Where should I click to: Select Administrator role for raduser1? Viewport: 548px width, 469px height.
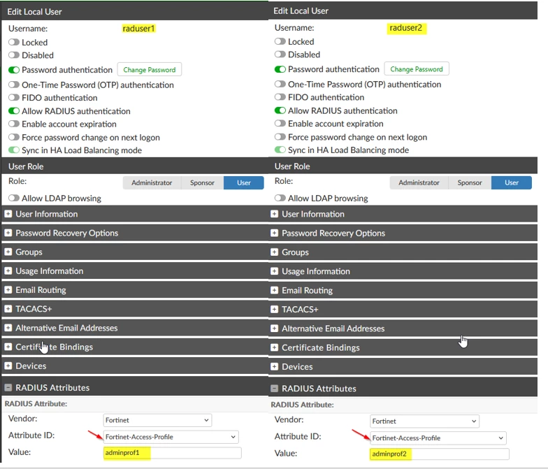(x=152, y=183)
